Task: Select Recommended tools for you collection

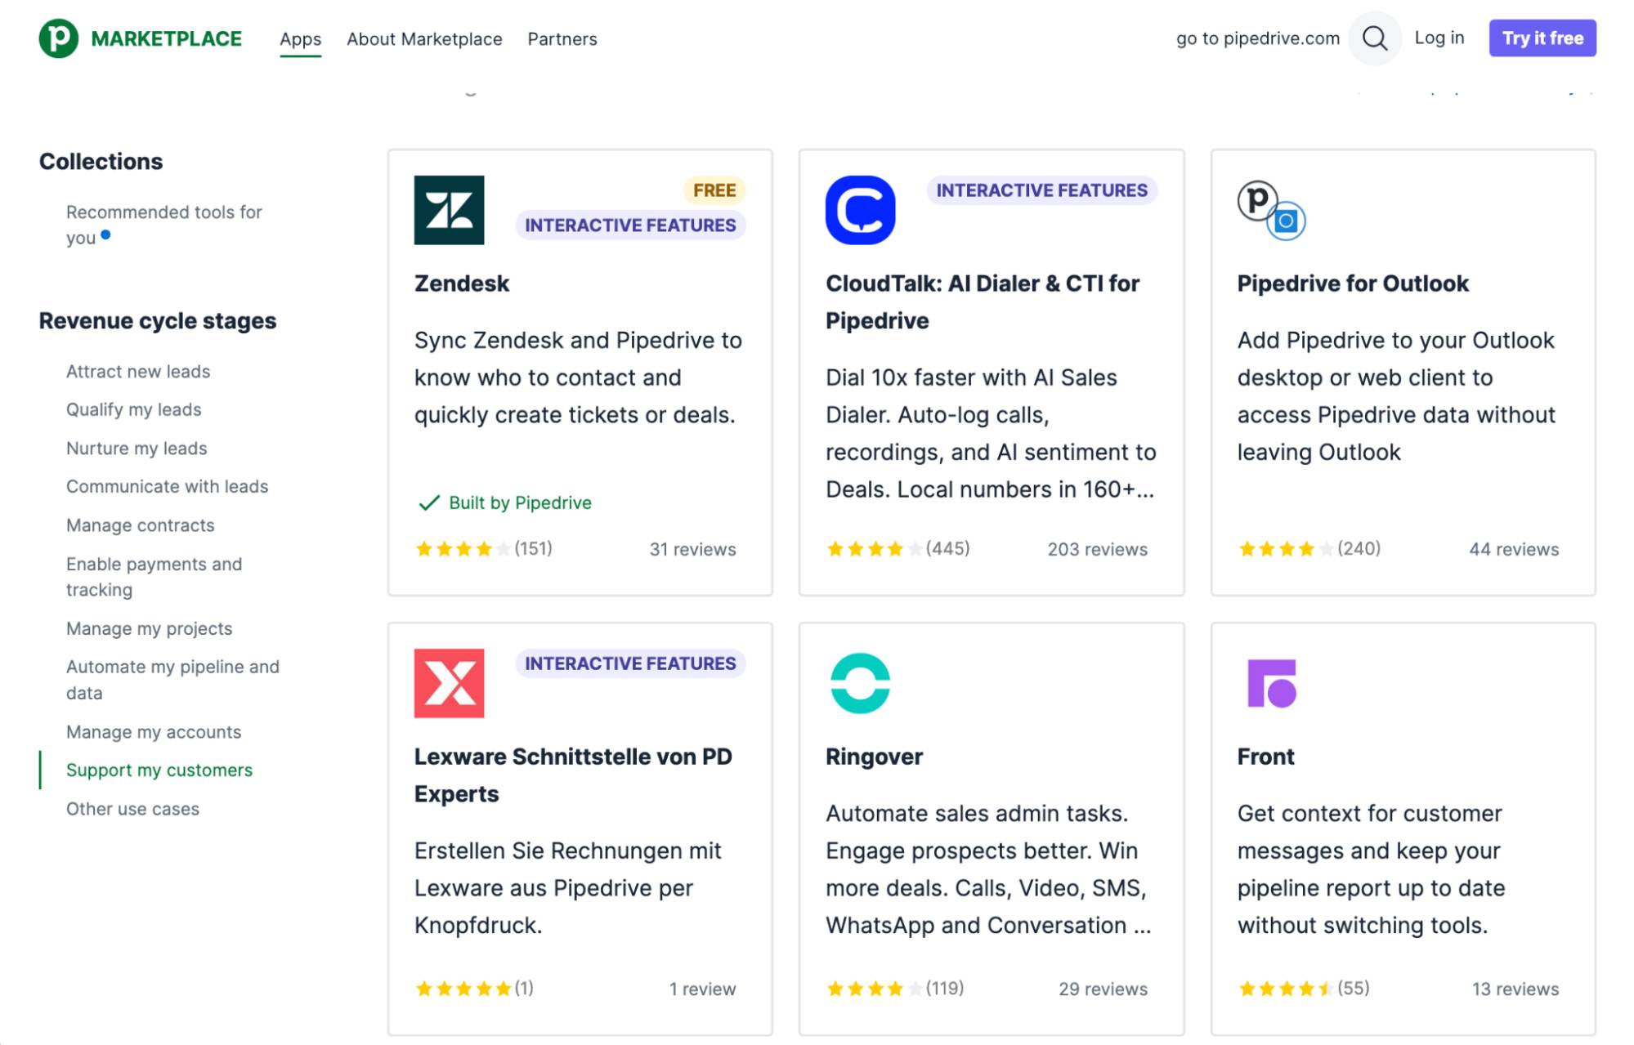Action: [x=163, y=225]
